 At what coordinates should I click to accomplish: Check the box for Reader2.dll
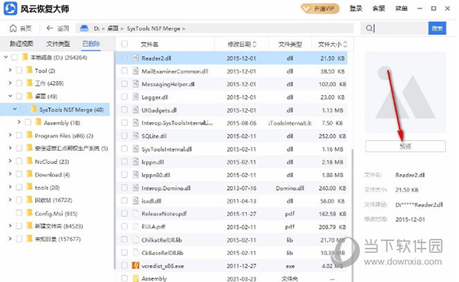point(125,58)
